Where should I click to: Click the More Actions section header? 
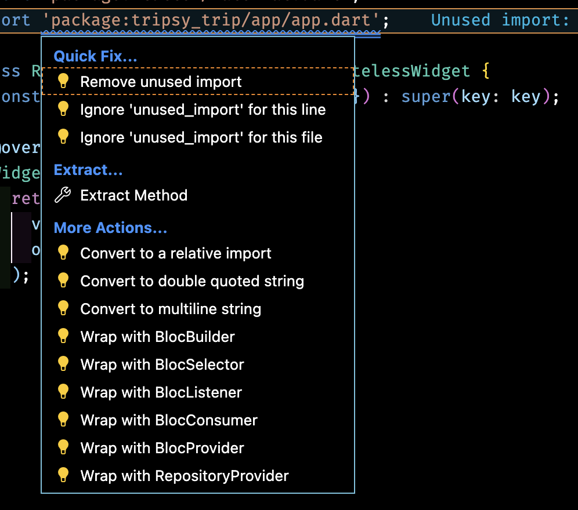(x=110, y=227)
